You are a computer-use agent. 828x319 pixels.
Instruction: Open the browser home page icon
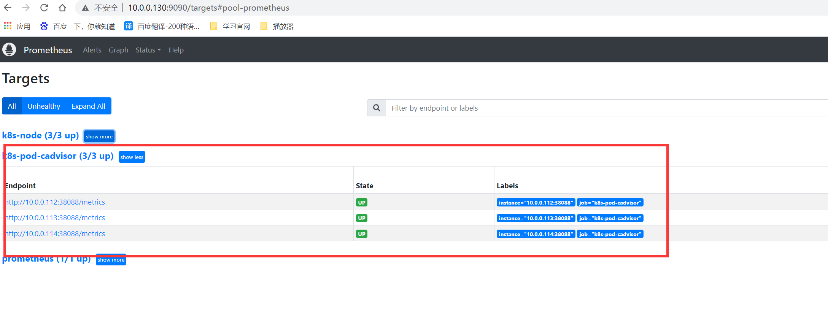62,8
